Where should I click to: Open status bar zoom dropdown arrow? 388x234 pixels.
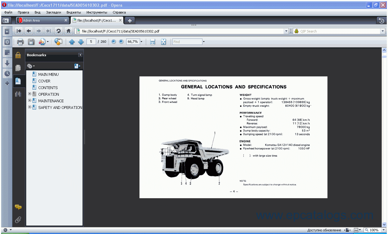[383, 230]
